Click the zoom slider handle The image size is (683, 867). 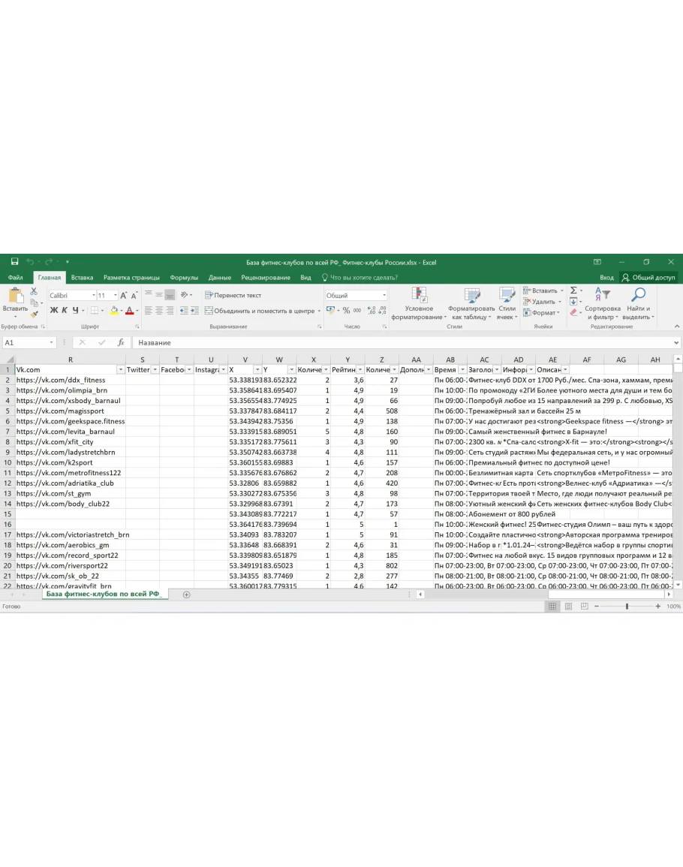[627, 606]
